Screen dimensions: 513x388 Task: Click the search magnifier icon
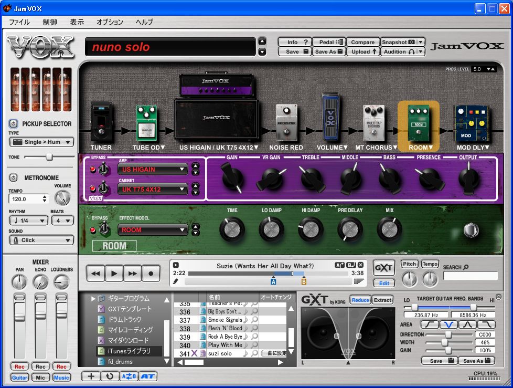click(x=466, y=267)
